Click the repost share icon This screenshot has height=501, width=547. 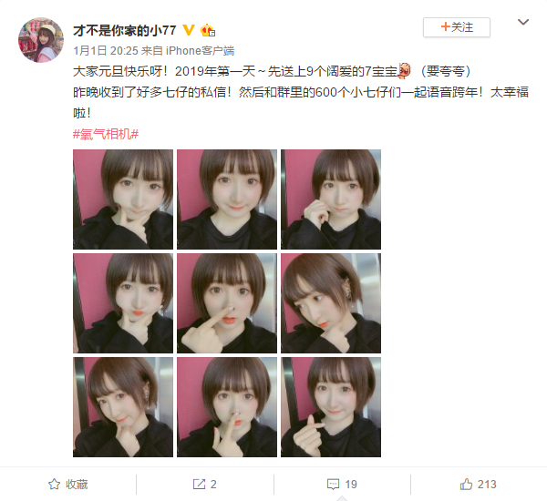pos(199,484)
